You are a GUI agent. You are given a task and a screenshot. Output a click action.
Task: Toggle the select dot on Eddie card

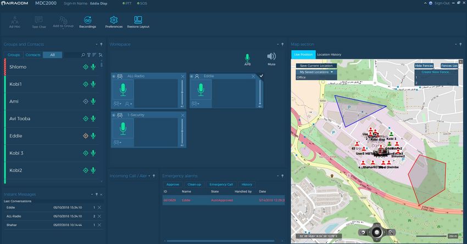click(192, 76)
